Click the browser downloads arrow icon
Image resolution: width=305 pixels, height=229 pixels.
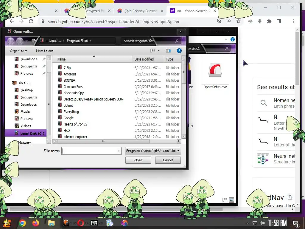(x=259, y=21)
